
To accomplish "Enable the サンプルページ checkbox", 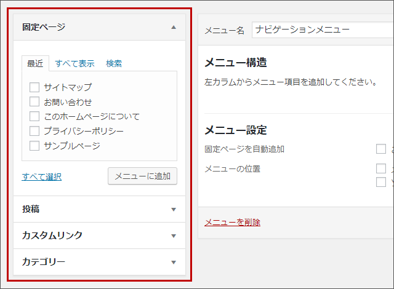I will click(x=34, y=146).
